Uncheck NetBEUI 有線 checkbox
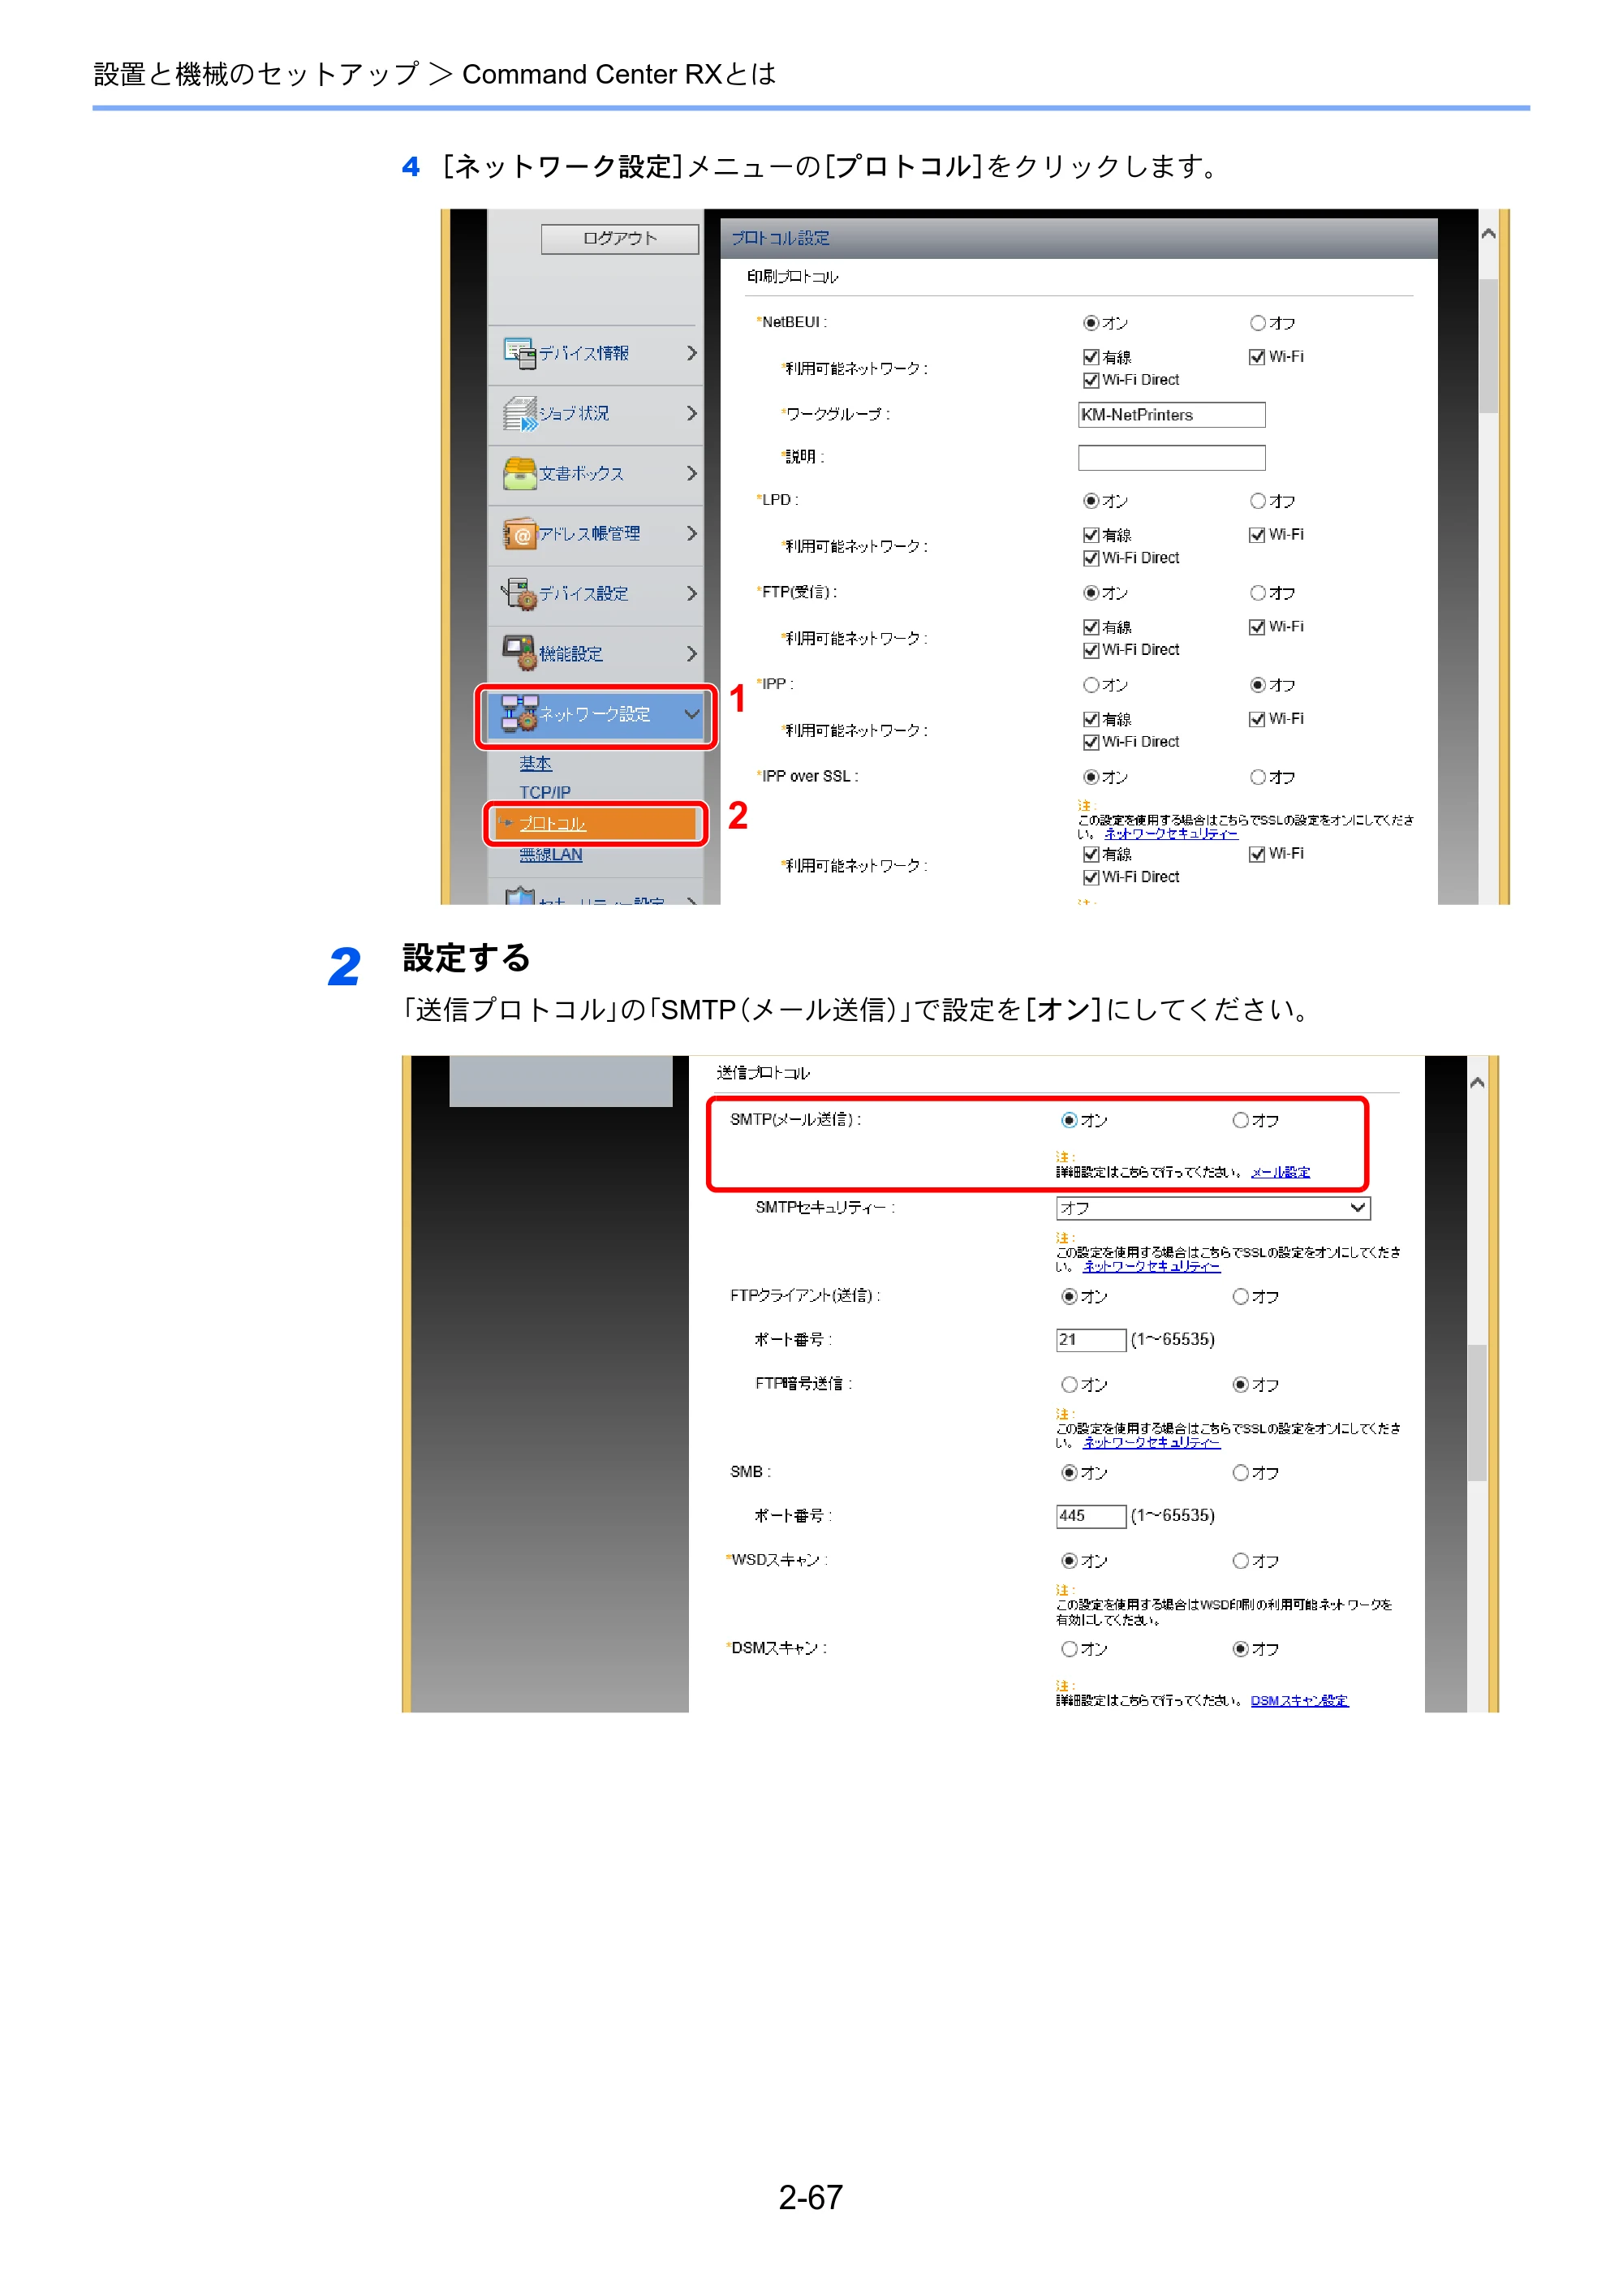This screenshot has width=1623, height=2296. pos(1091,357)
